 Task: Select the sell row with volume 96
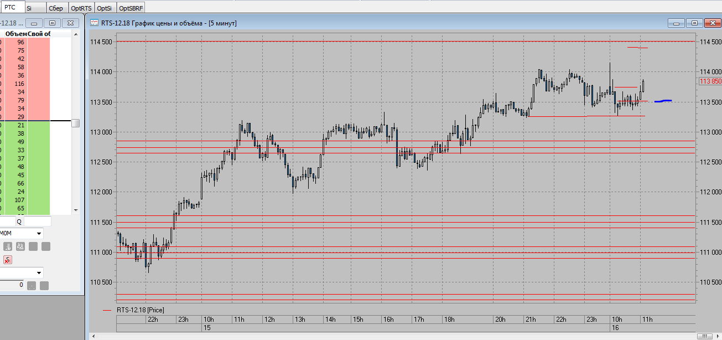[x=25, y=42]
